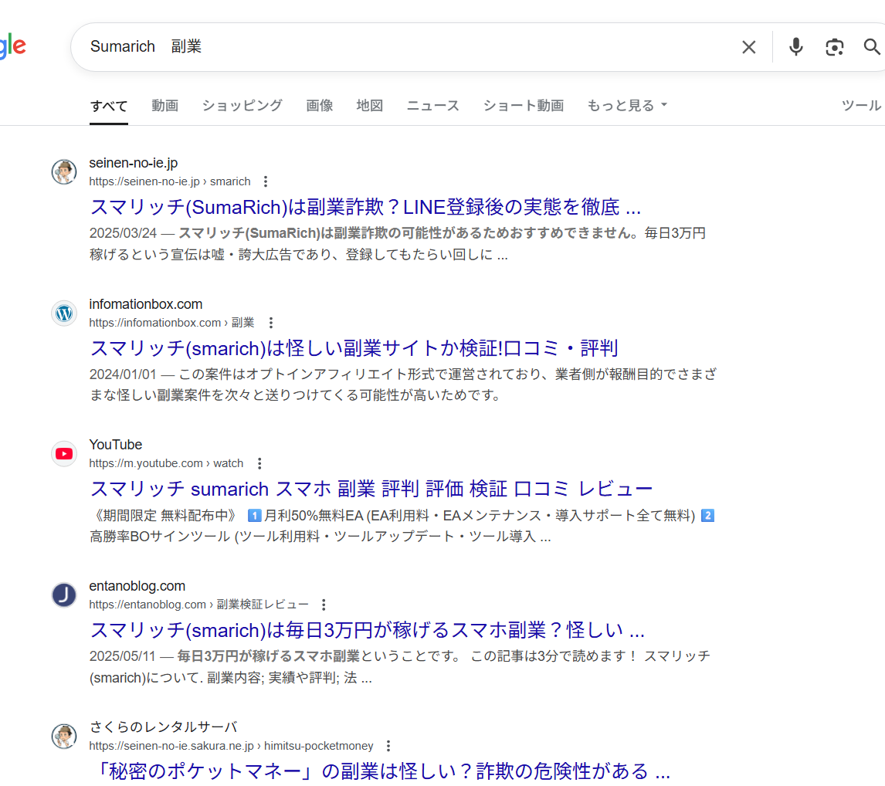Click into the search box containing Sumarich 副業

click(x=412, y=47)
